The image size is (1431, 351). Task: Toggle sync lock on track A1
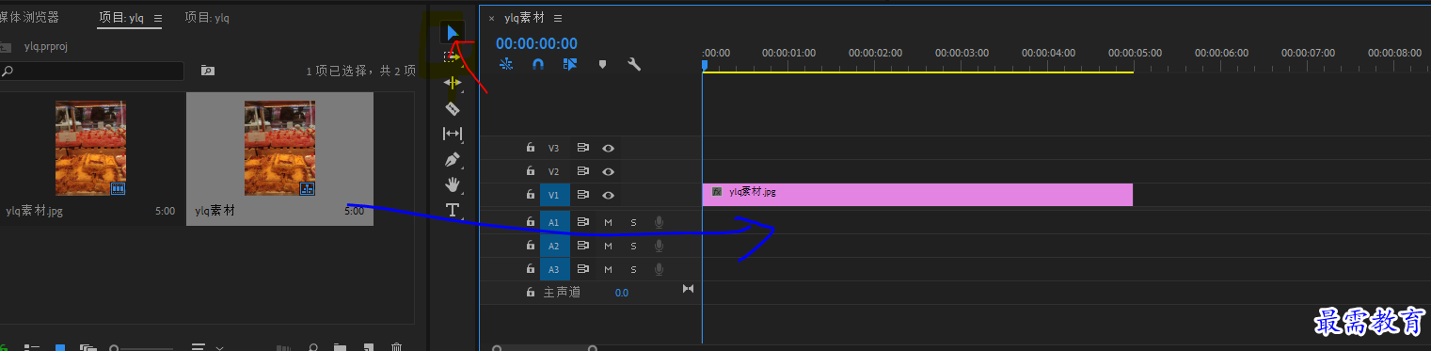582,222
